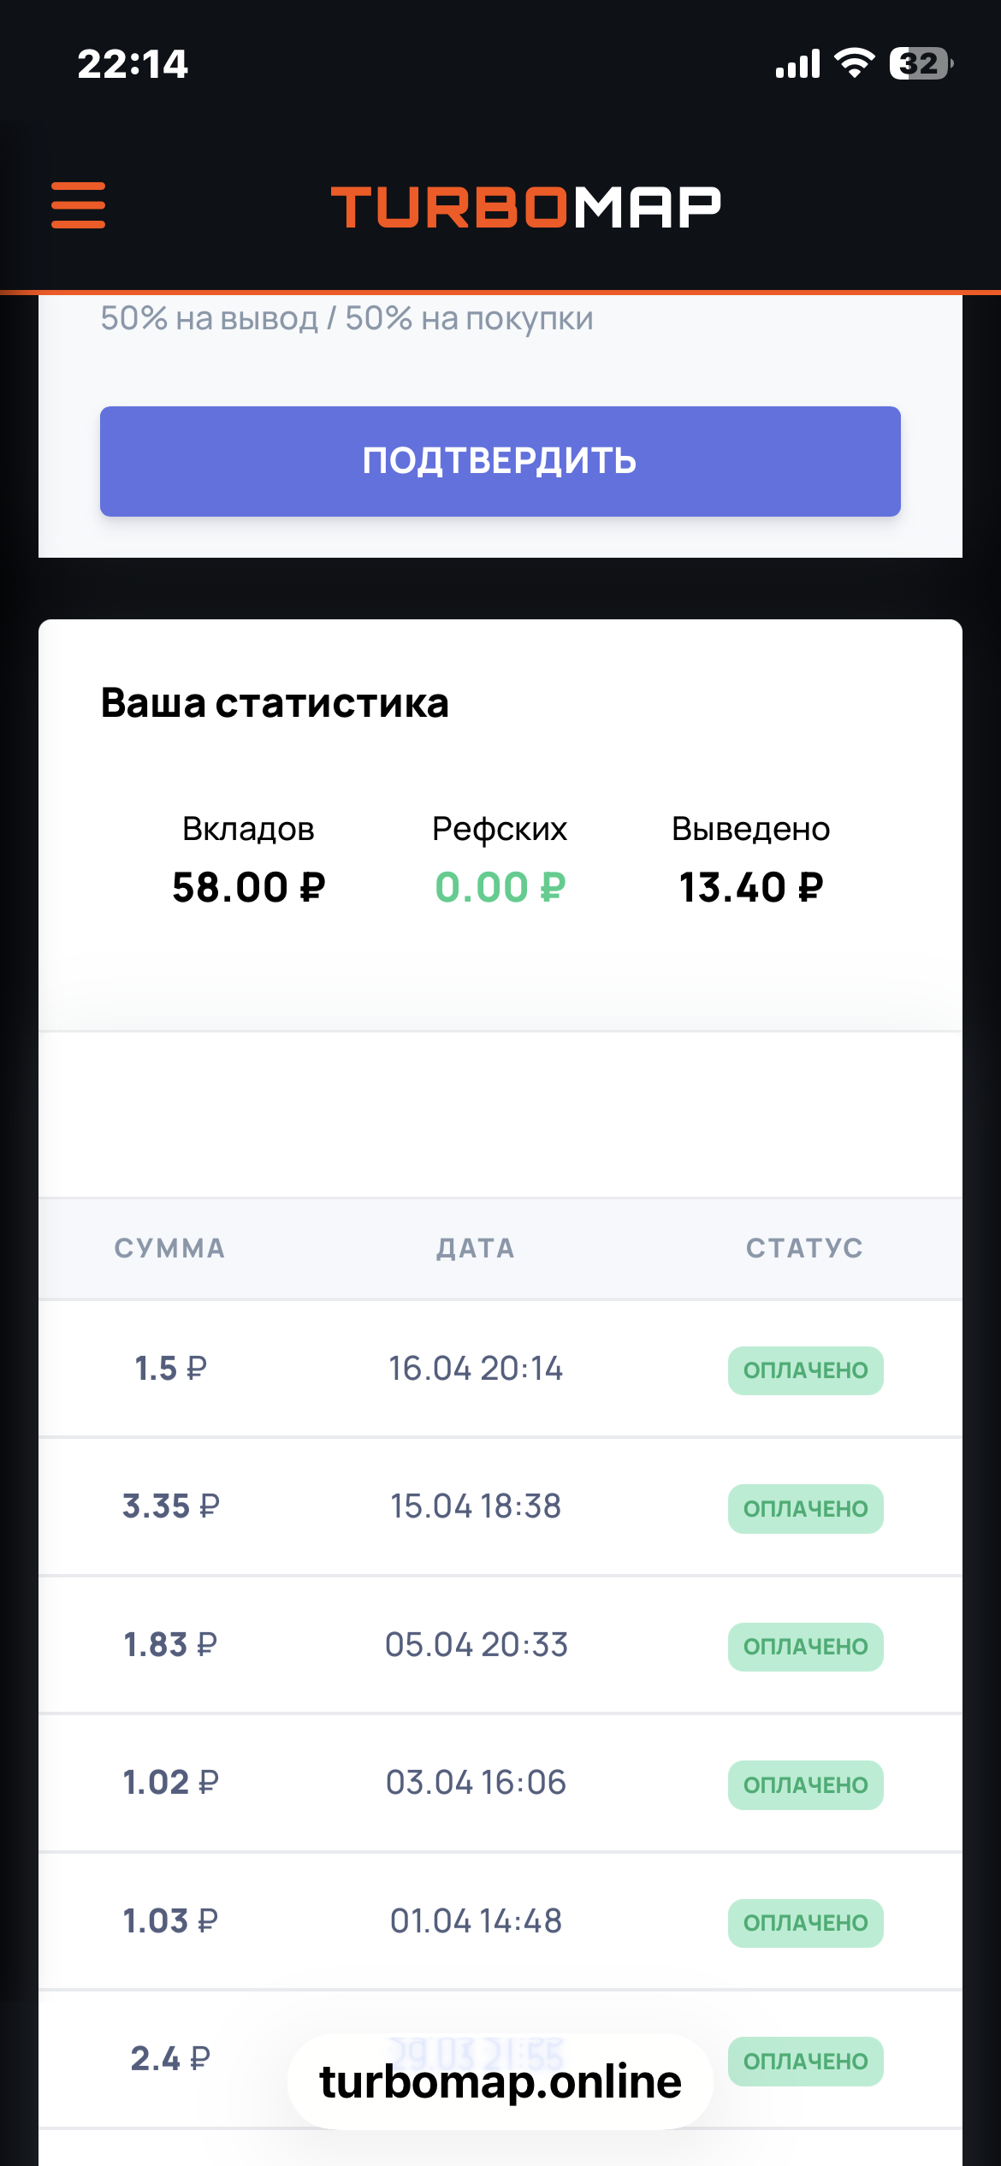Tap ОПЛАЧЕНО badge for 05.04 20:33 payout
This screenshot has width=1001, height=2166.
point(805,1646)
